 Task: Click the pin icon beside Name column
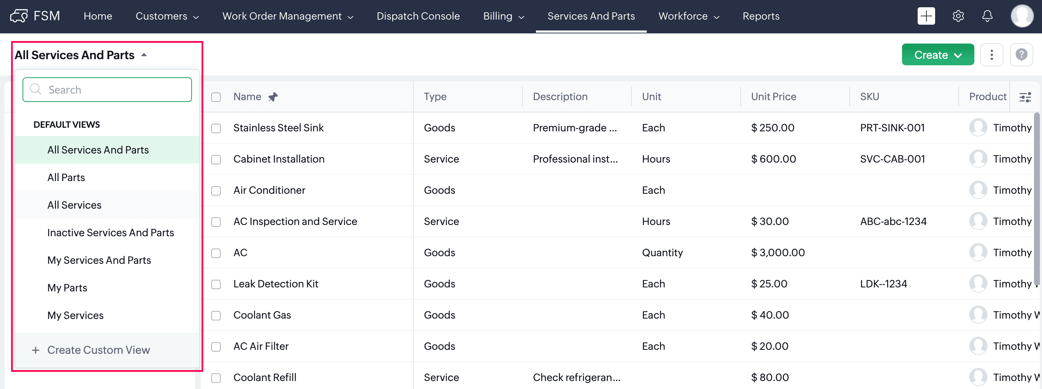point(273,97)
